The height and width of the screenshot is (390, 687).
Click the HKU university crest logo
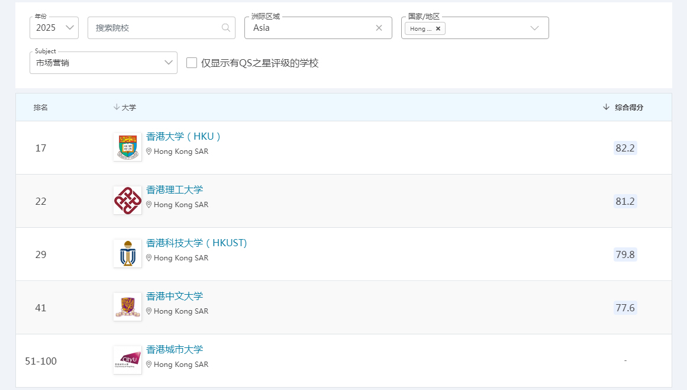pyautogui.click(x=127, y=147)
